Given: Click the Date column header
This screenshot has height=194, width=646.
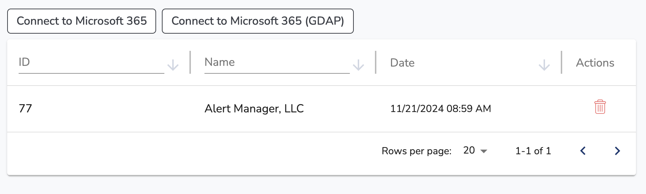Looking at the screenshot, I should coord(402,63).
